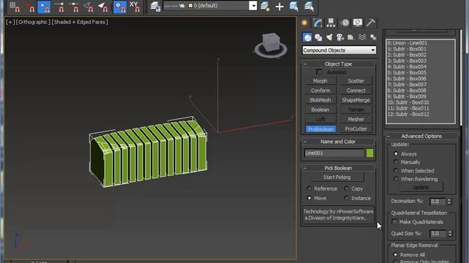
Task: Select Geometry category icon
Action: [x=307, y=37]
